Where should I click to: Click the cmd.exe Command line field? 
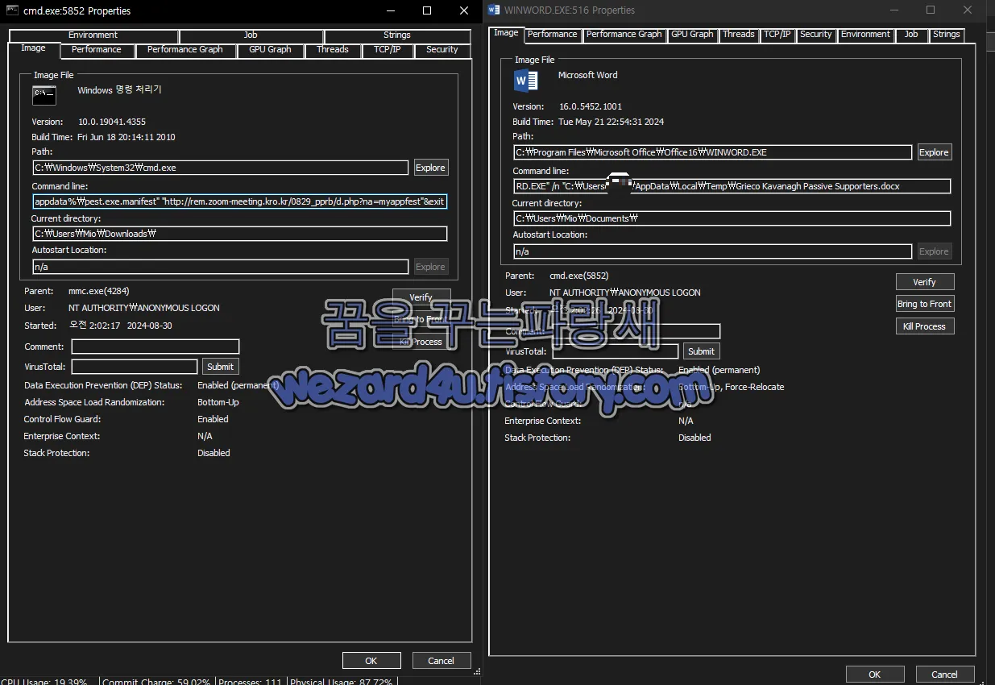(x=240, y=201)
